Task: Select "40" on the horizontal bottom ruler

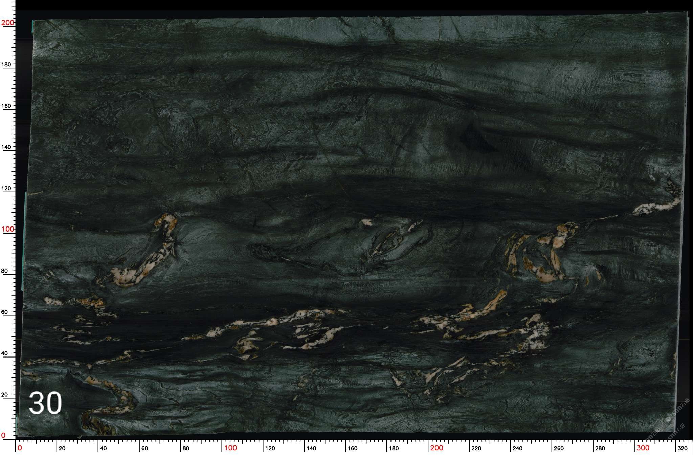Action: point(103,449)
